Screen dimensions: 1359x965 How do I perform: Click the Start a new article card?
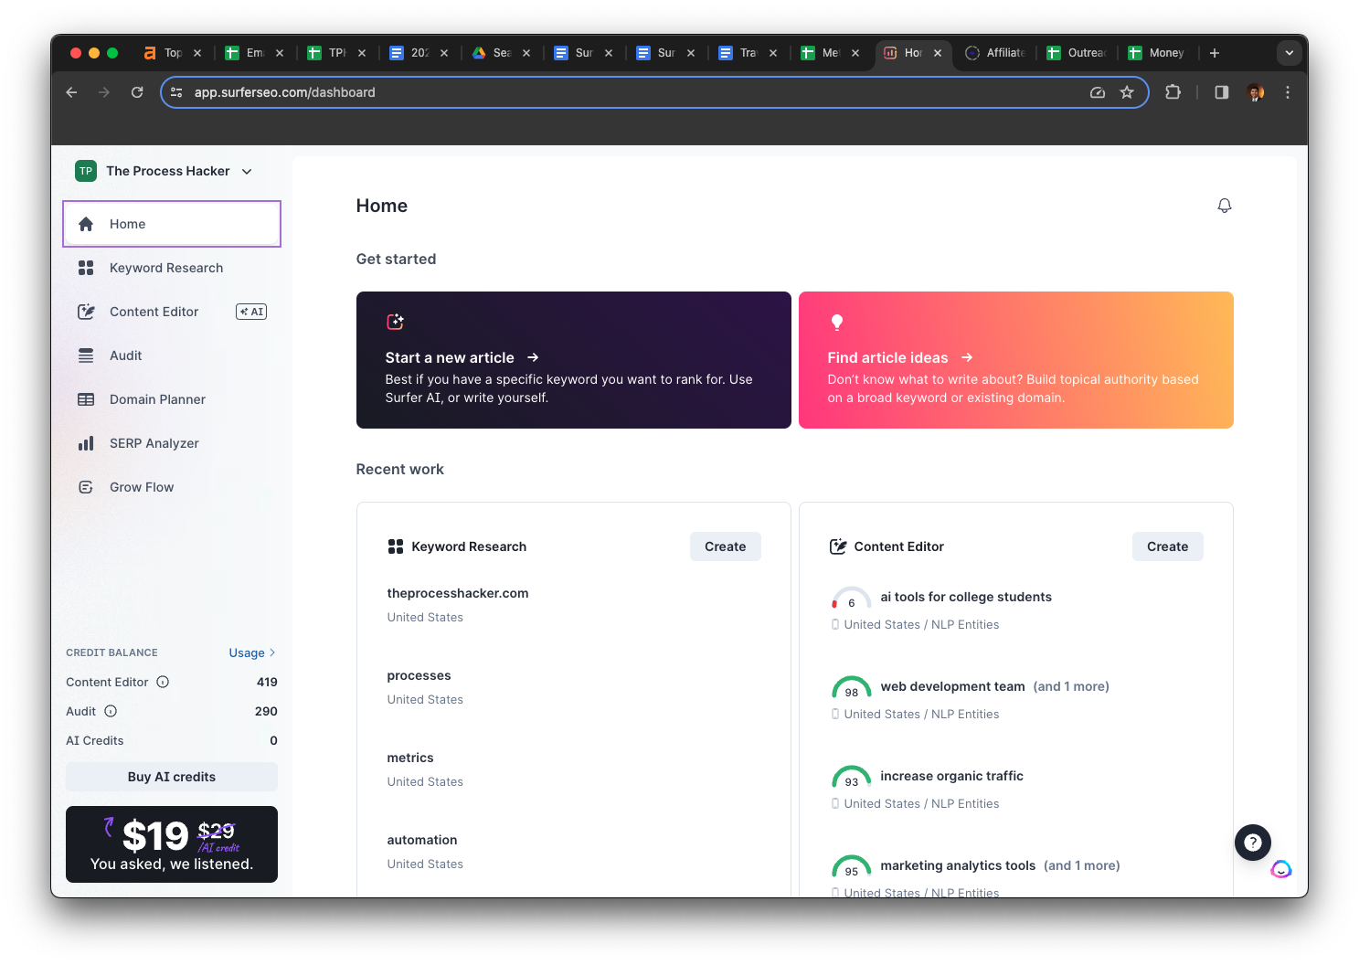pyautogui.click(x=573, y=360)
